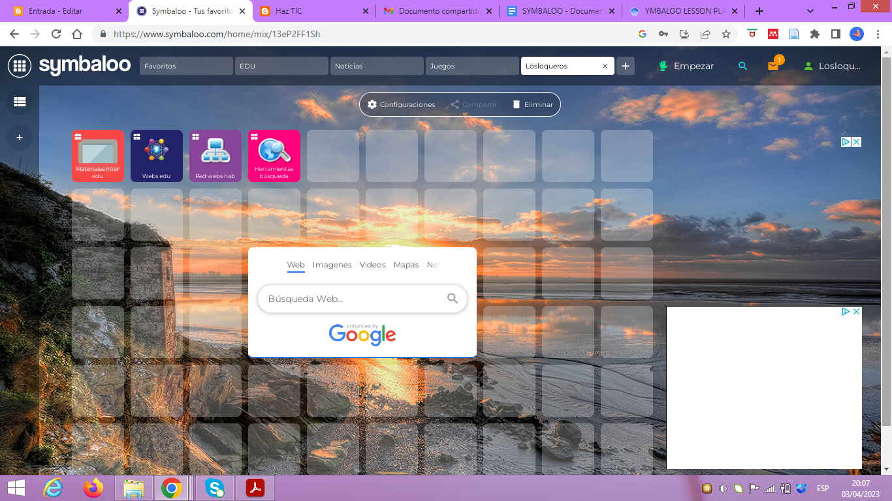
Task: Click the volume speaker tray icon
Action: pos(723,488)
